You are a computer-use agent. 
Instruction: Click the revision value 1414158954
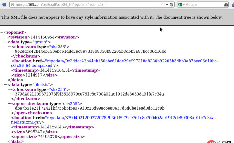(x=42, y=37)
